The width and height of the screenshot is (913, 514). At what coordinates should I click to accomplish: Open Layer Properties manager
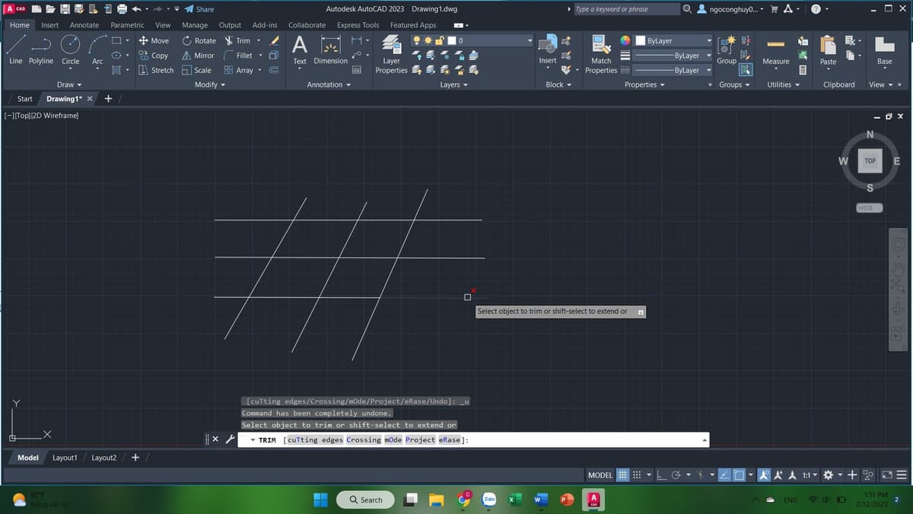coord(391,53)
